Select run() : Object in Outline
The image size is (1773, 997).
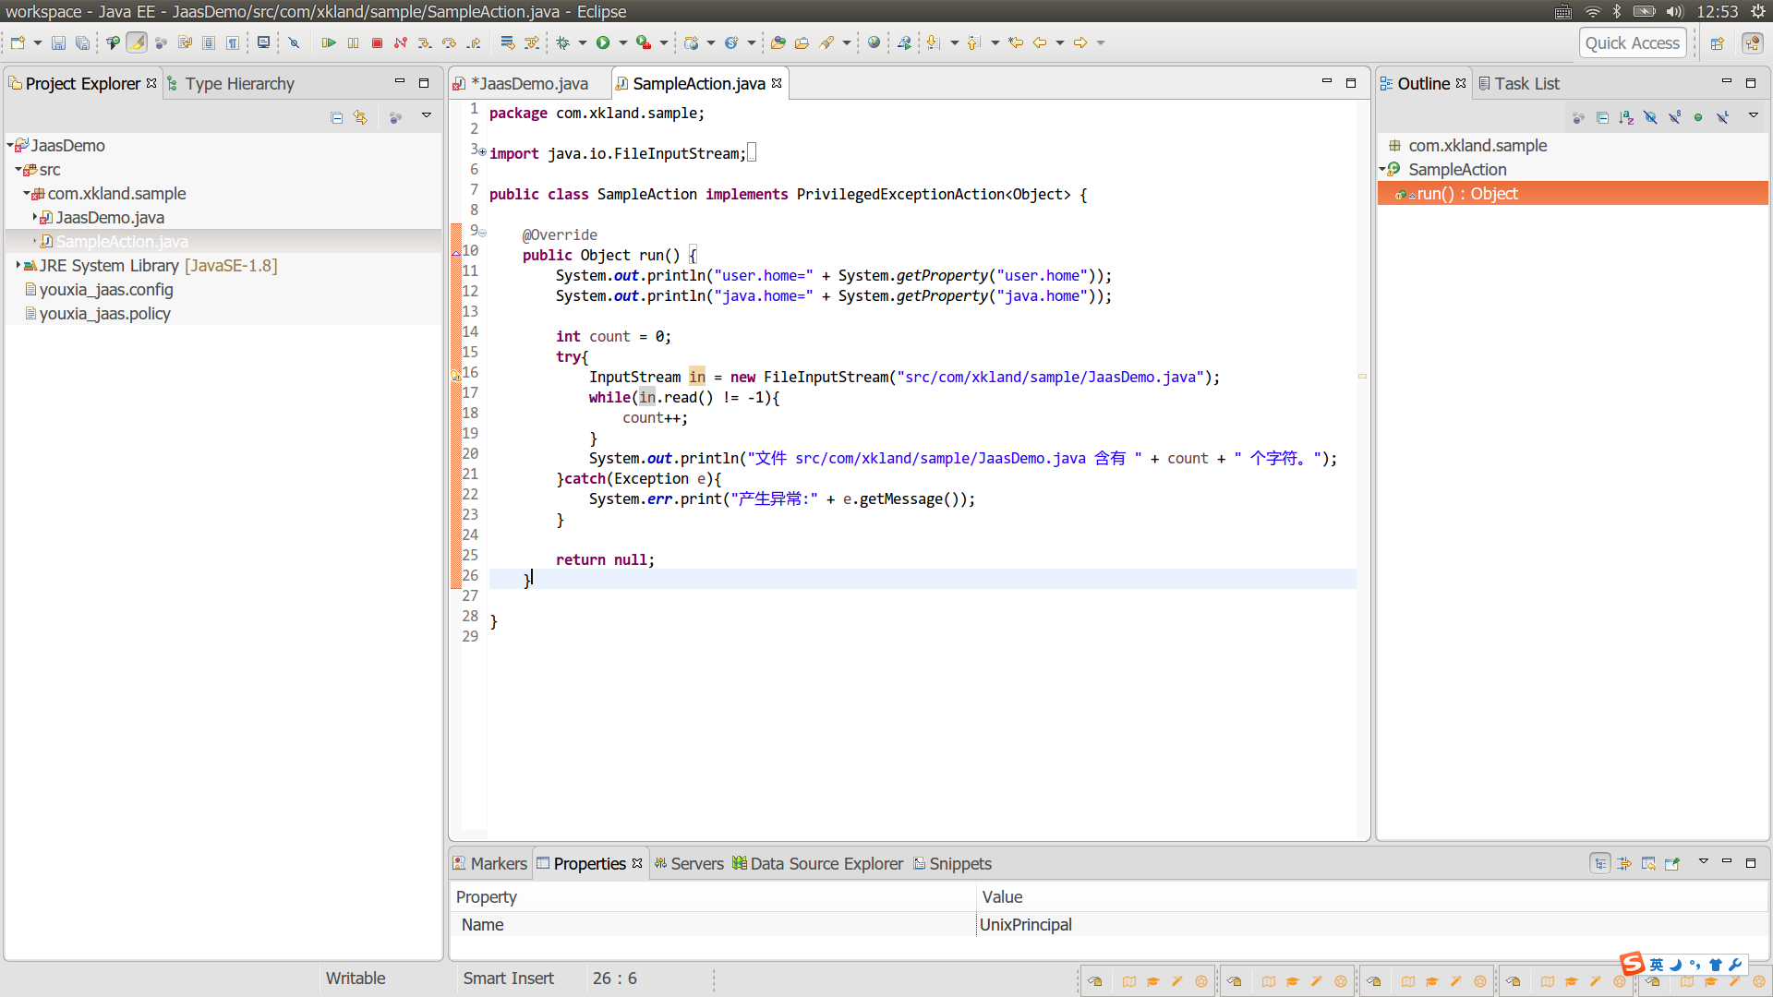[x=1466, y=194]
